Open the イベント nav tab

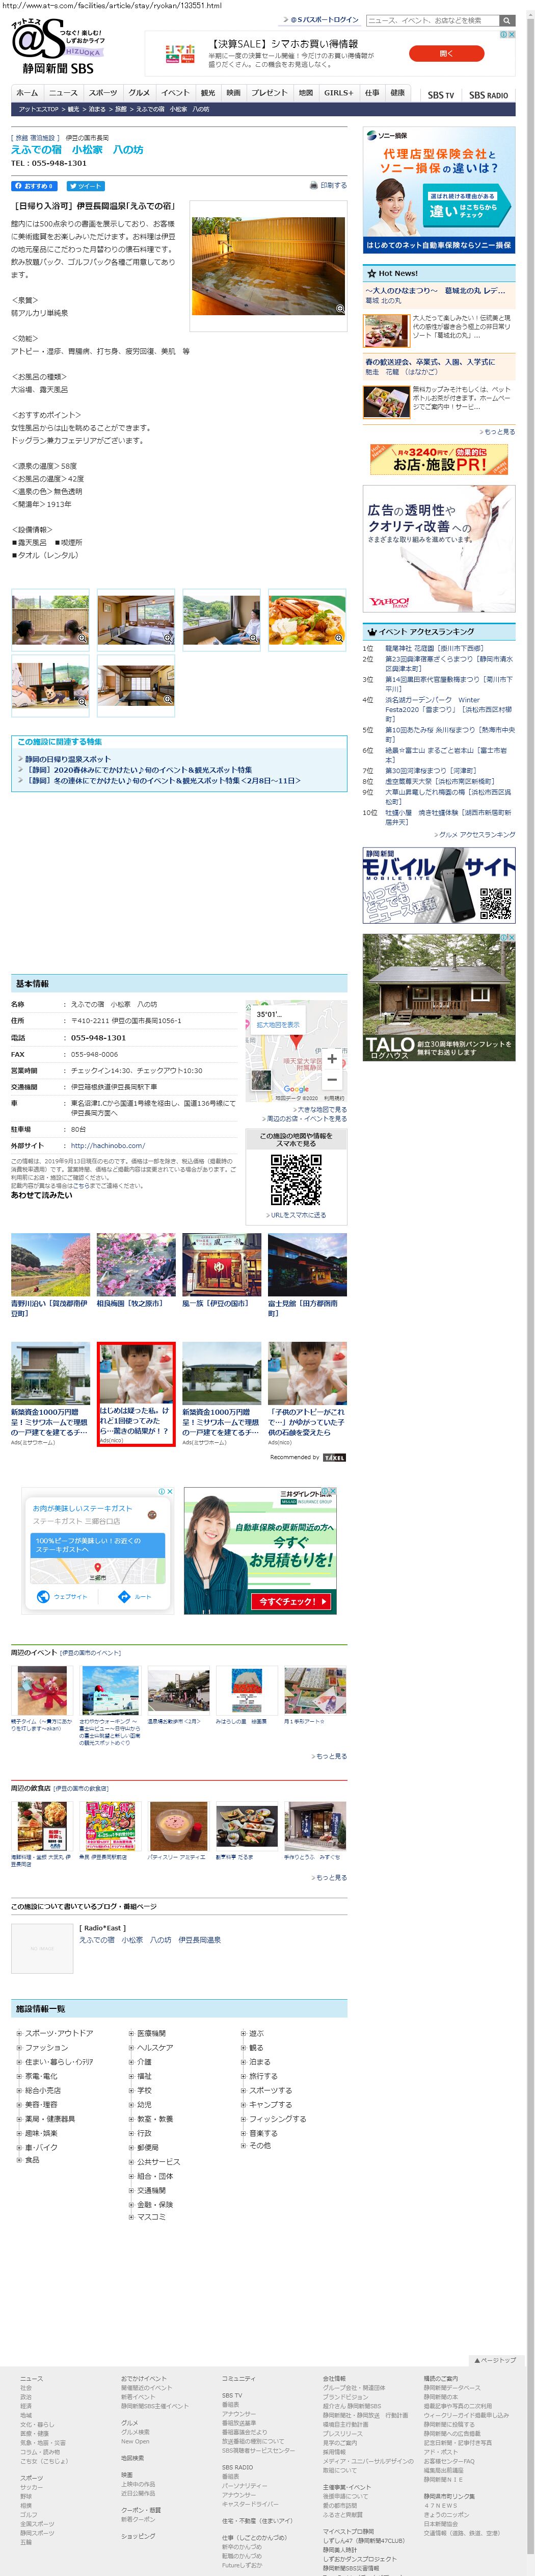tap(175, 92)
